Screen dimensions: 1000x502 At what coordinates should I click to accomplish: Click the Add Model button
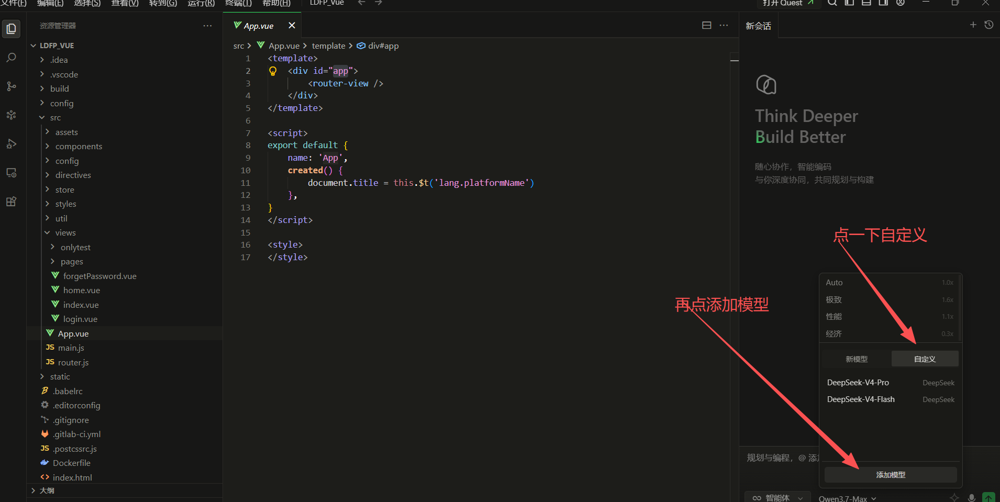[x=891, y=475]
